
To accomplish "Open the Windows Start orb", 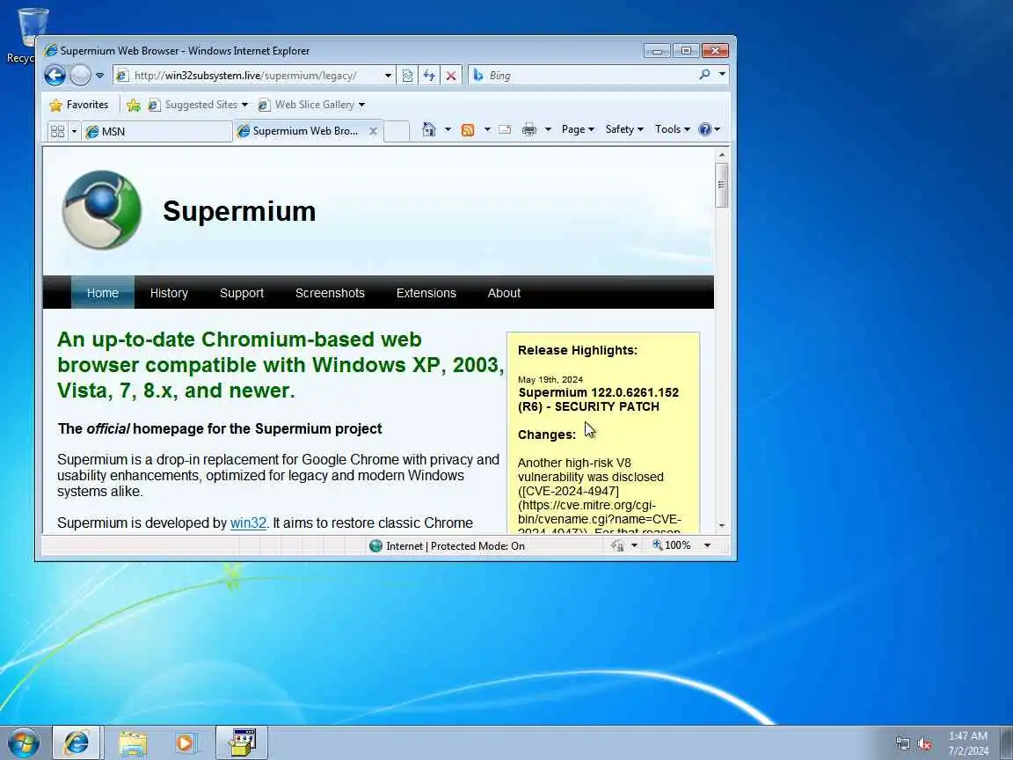I will 24,743.
